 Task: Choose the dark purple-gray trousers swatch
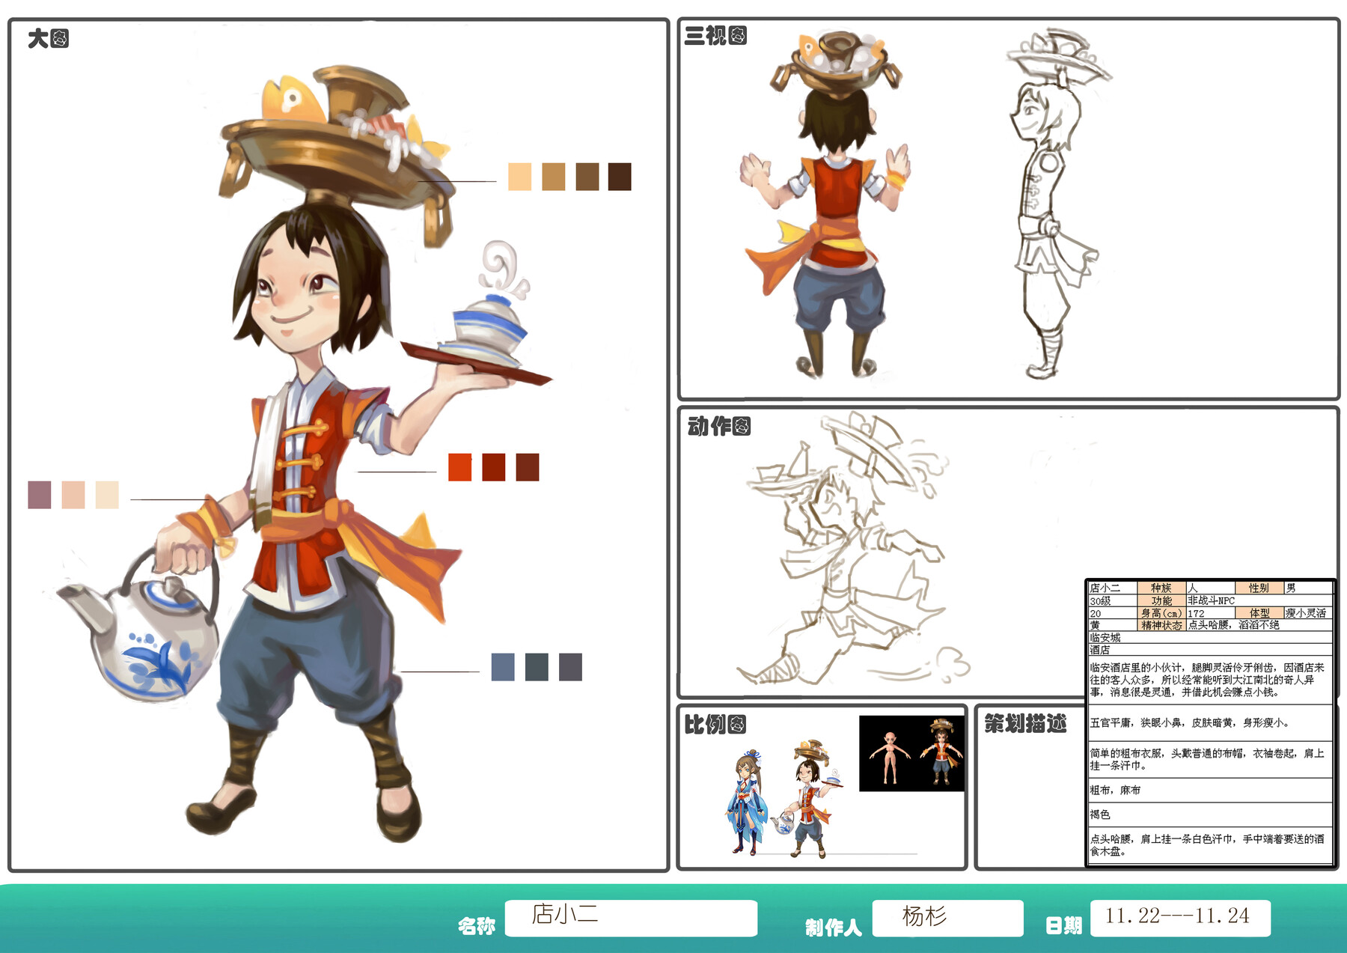tap(570, 667)
